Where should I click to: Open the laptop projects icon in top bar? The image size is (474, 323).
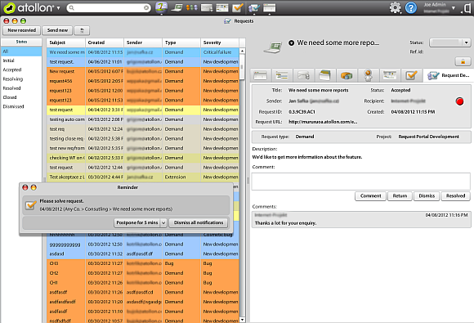click(177, 7)
